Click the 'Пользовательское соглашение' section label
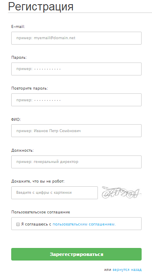152x278 pixels. 40,212
